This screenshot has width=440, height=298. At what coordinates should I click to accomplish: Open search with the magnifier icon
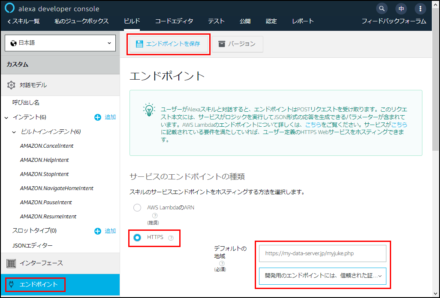coord(382,9)
